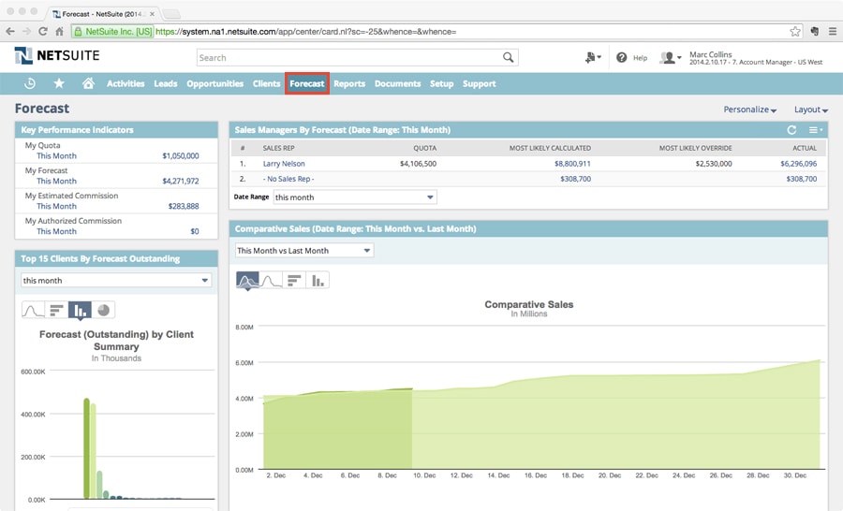This screenshot has width=843, height=511.
Task: Focus the NetSuite Search field
Action: click(x=349, y=57)
